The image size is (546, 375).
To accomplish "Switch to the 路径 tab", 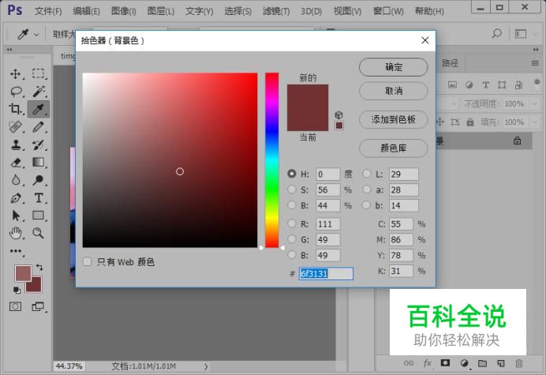I will pyautogui.click(x=450, y=63).
